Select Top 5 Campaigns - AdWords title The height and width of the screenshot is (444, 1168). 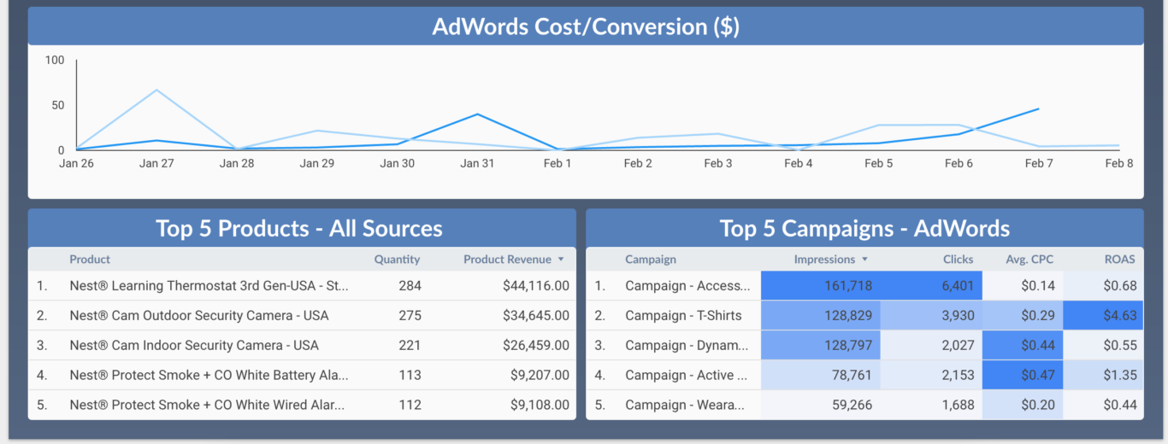tap(864, 228)
